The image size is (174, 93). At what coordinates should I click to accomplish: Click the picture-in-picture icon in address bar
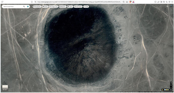(x=127, y=2)
